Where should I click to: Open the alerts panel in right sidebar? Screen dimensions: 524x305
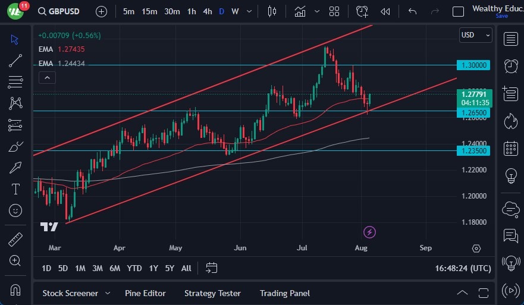click(x=510, y=65)
